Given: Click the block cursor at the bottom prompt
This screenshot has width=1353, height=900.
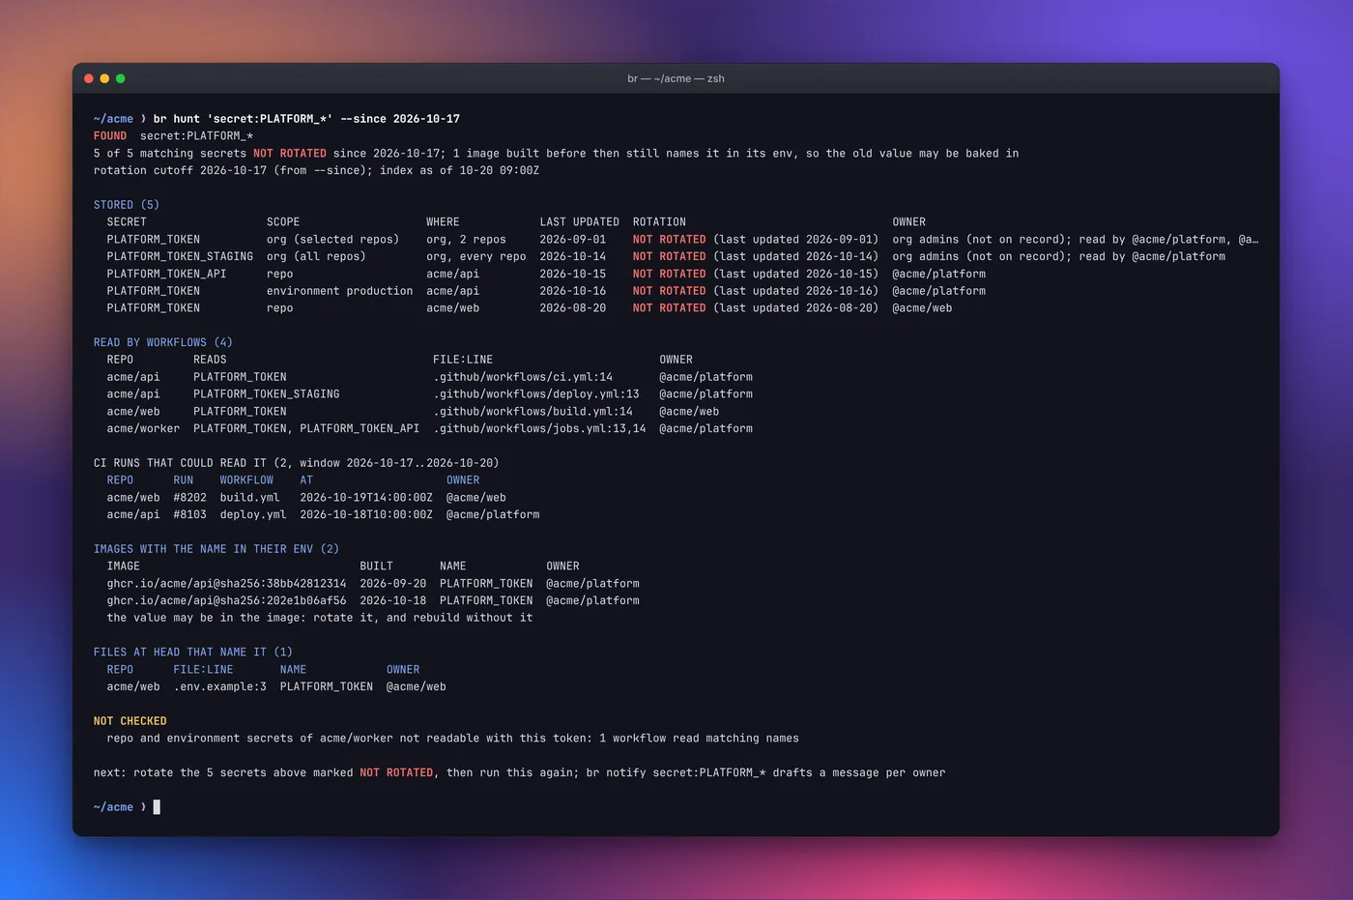Looking at the screenshot, I should pos(157,807).
